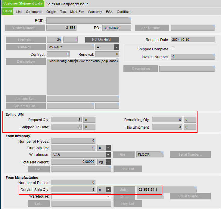Click the Our Ship Qty field
The image size is (221, 209).
(73, 148)
